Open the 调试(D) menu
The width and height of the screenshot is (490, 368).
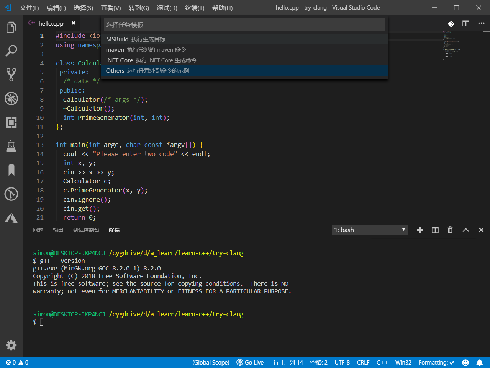pyautogui.click(x=167, y=8)
